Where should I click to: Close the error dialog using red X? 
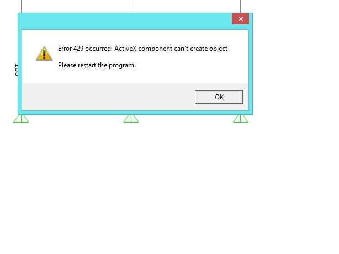click(240, 19)
